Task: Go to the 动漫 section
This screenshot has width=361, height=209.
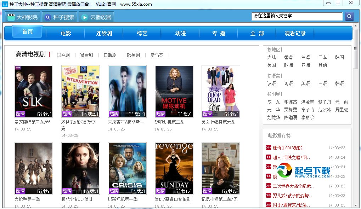Action: [181, 34]
